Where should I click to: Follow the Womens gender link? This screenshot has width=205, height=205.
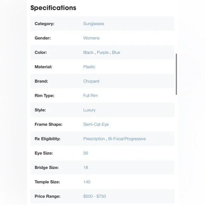coord(91,38)
